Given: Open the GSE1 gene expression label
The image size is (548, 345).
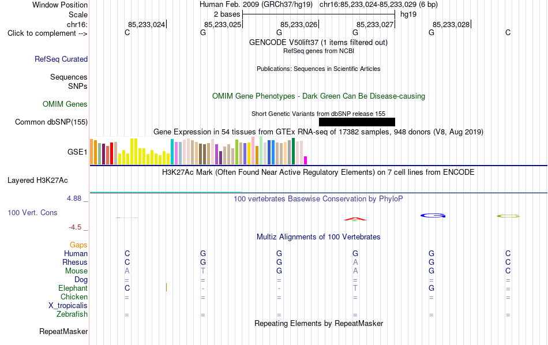Looking at the screenshot, I should click(77, 152).
